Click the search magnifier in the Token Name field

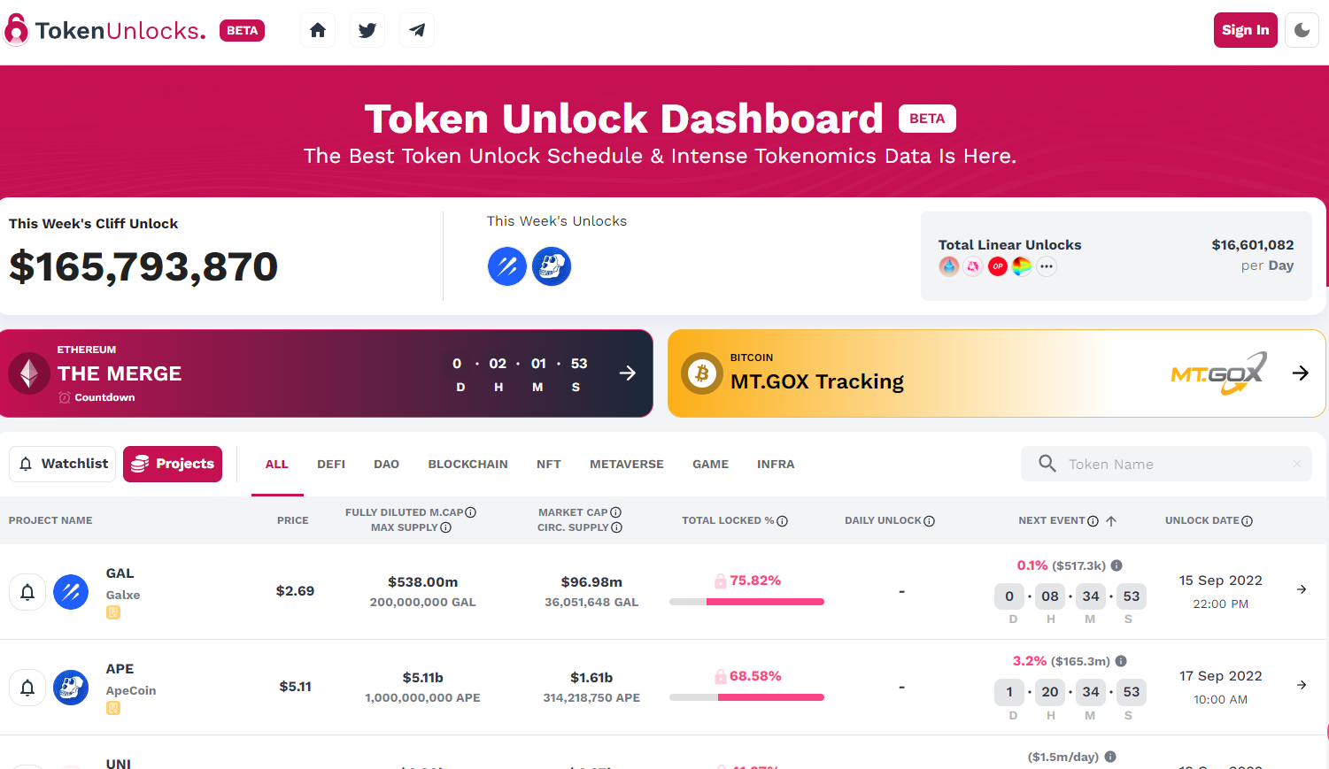1047,463
